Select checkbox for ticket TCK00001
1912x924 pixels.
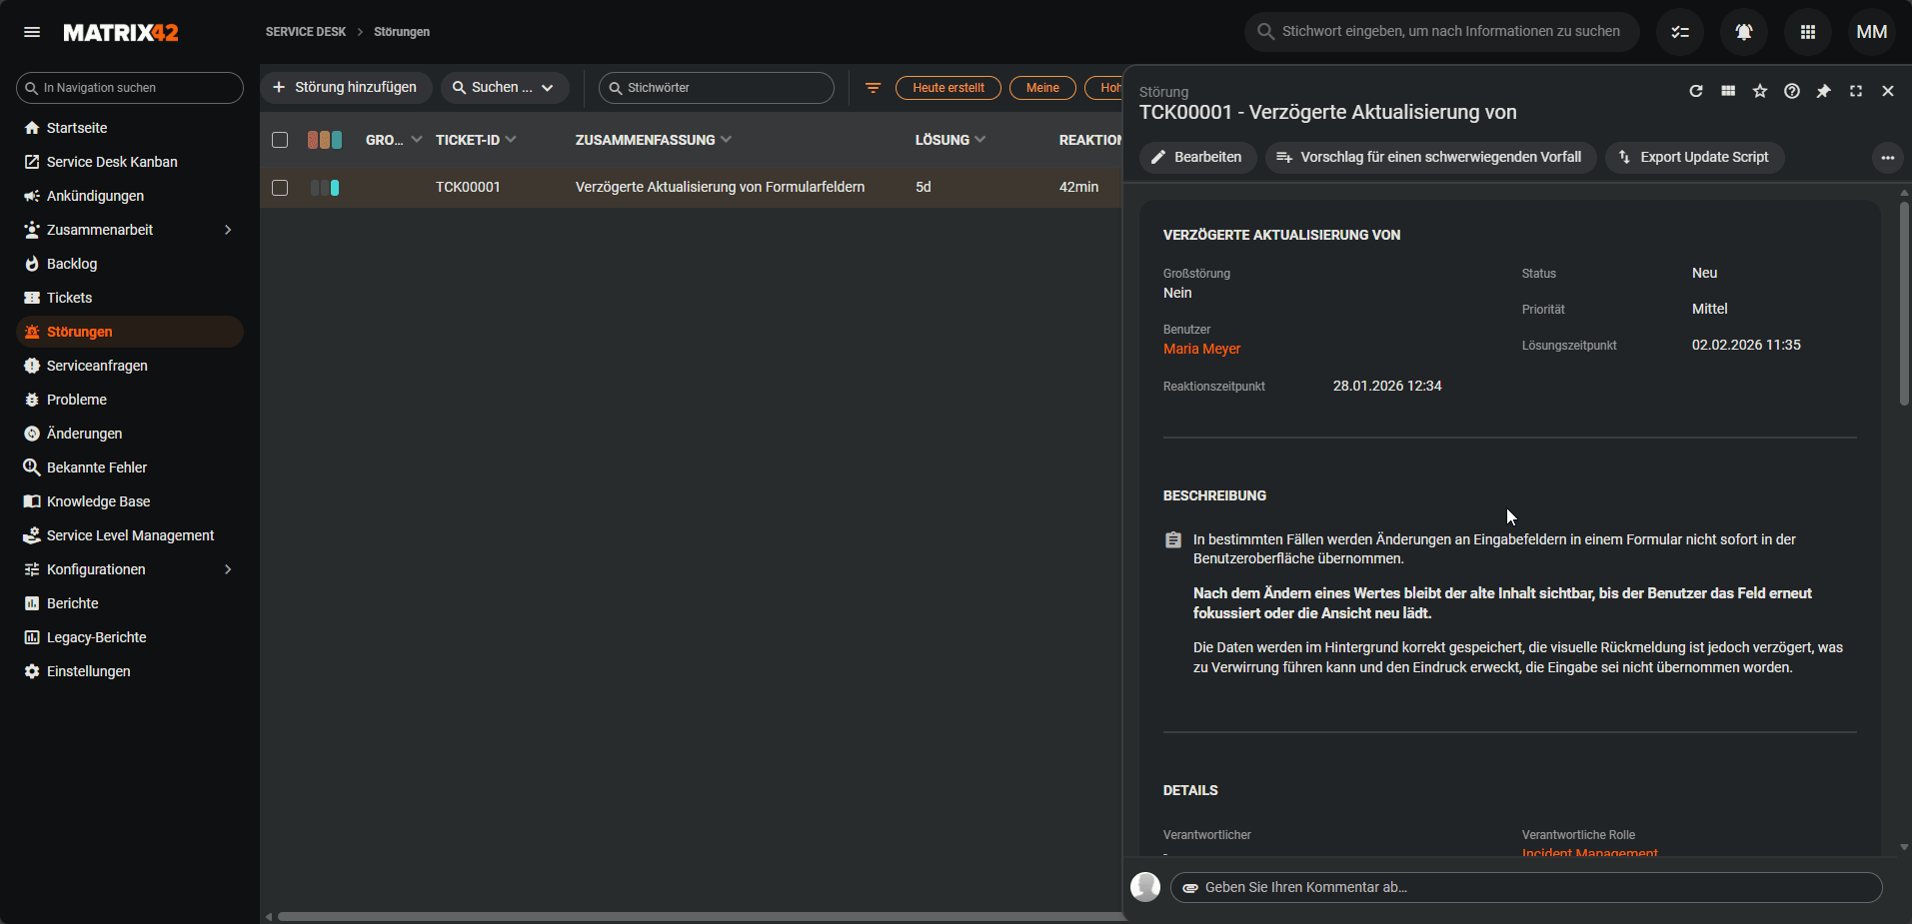pos(280,188)
